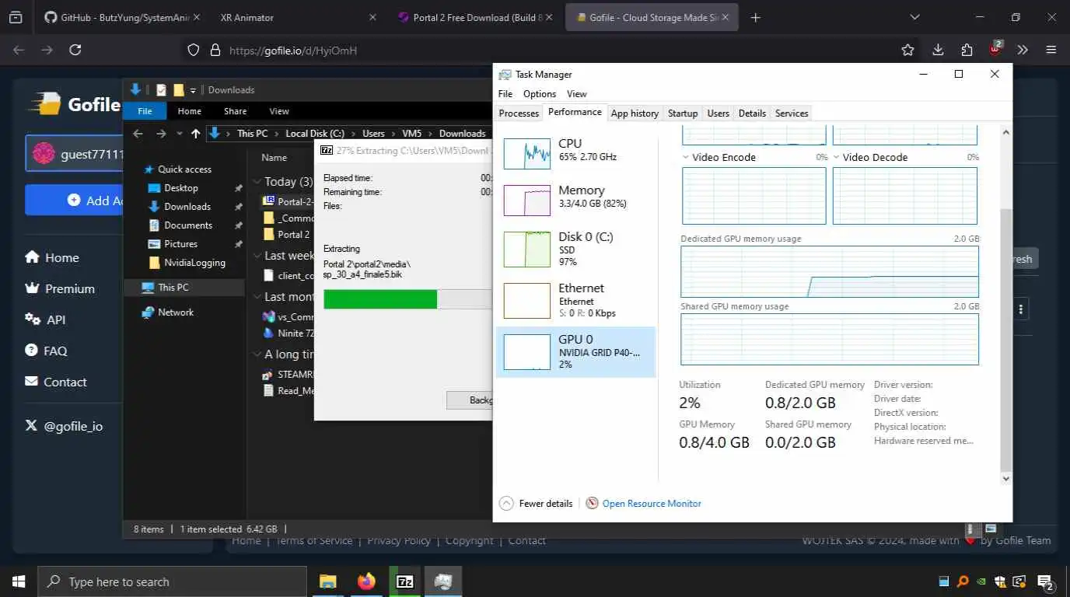
Task: Collapse the Today (3) file group
Action: point(257,182)
